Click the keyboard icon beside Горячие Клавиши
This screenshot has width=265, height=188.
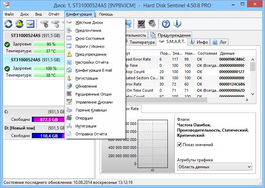[69, 110]
